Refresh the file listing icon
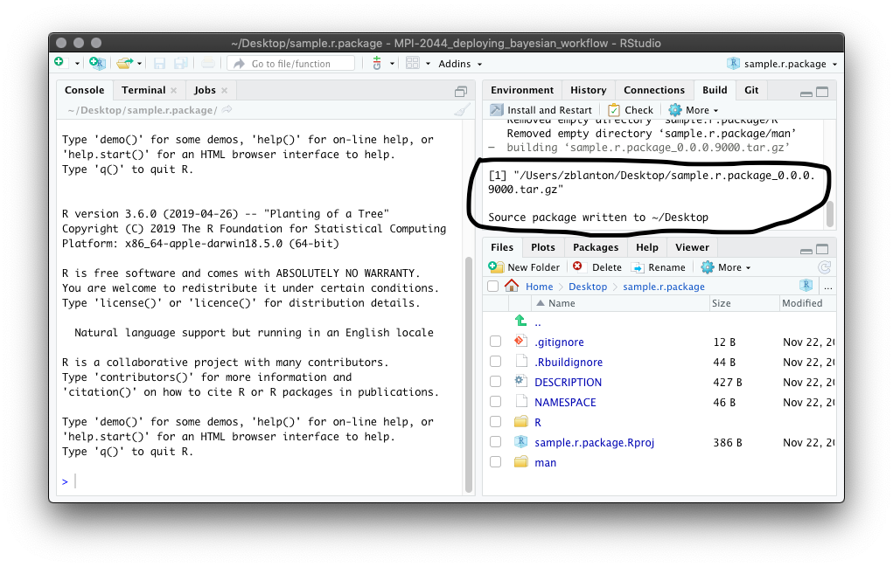The image size is (893, 567). 824,267
